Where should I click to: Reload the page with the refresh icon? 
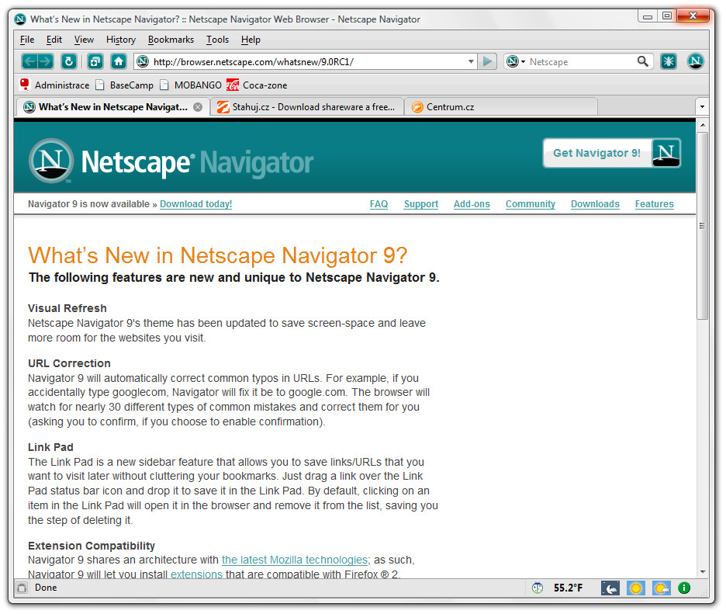tap(68, 61)
